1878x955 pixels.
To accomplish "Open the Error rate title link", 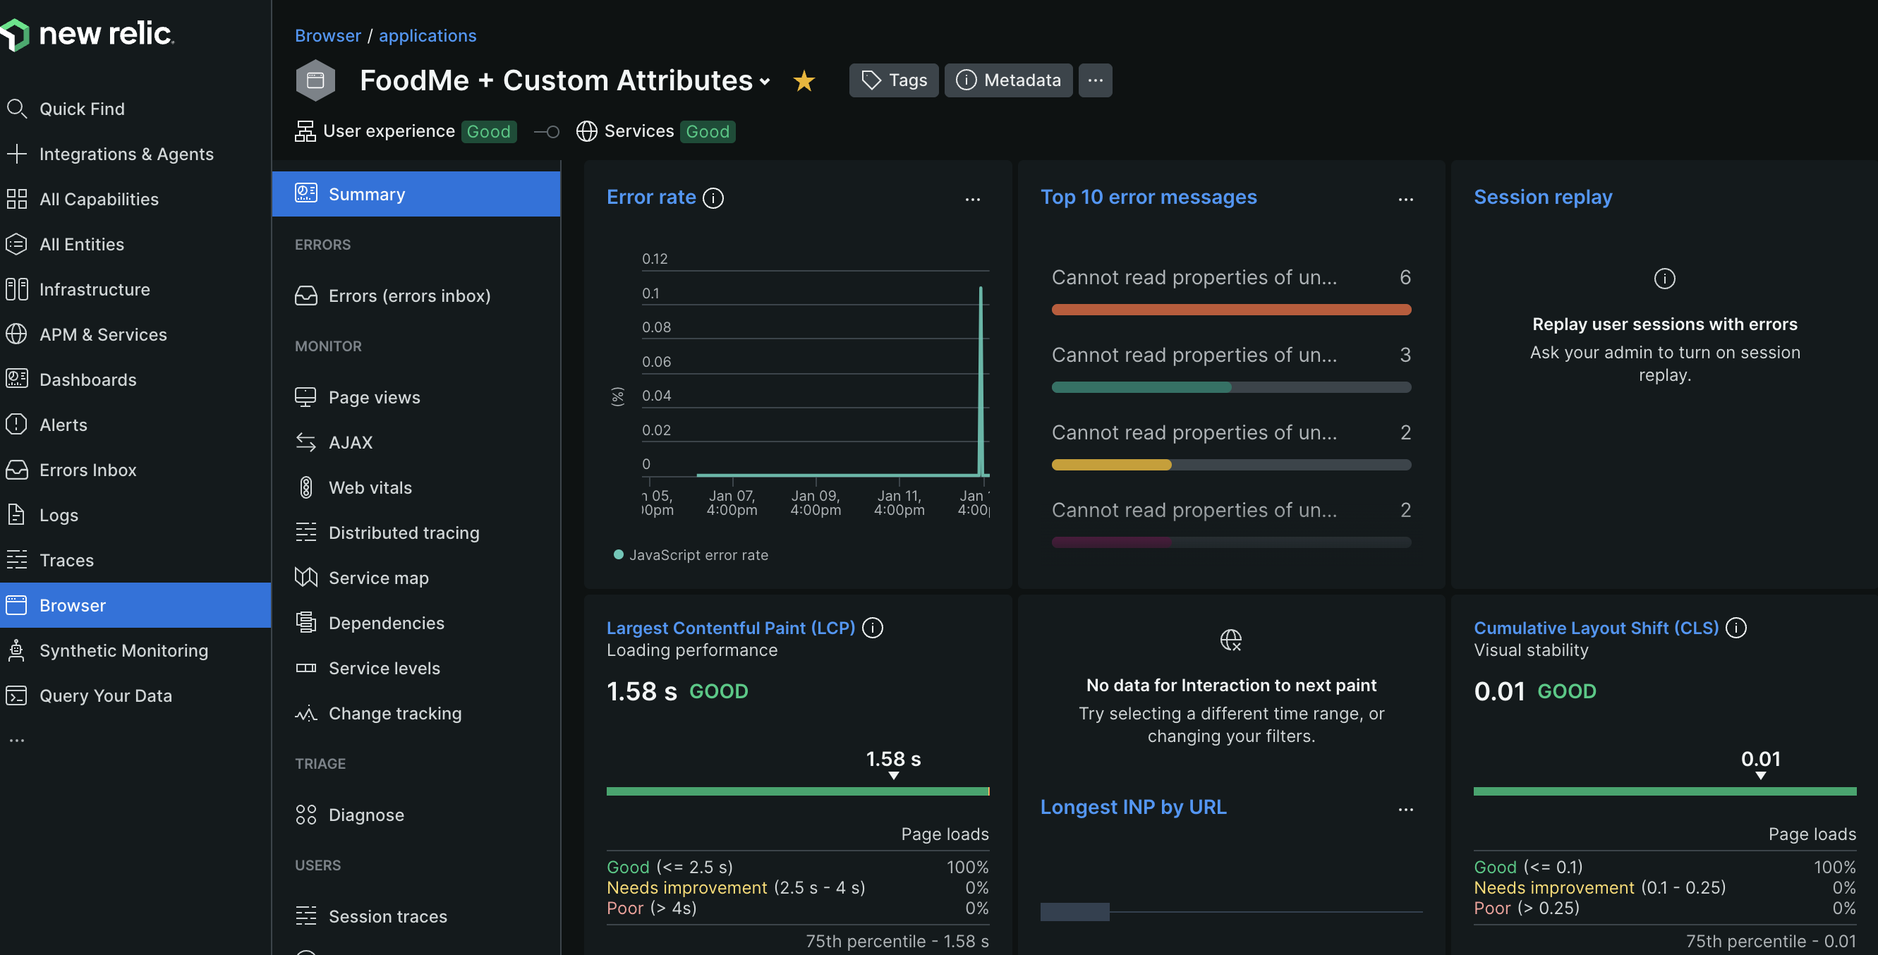I will click(x=651, y=197).
